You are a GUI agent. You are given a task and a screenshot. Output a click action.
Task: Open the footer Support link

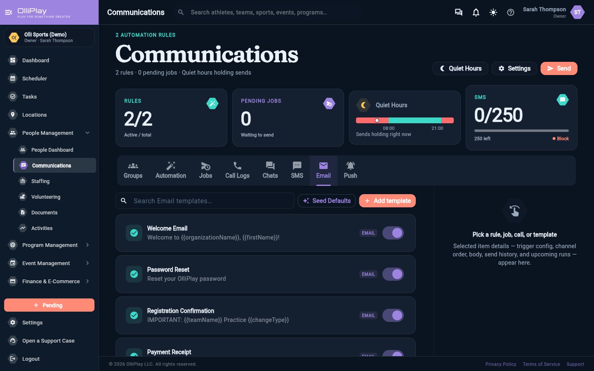(x=575, y=364)
